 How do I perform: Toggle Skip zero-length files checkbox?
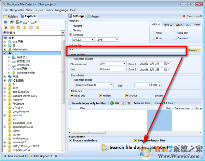(x=136, y=140)
